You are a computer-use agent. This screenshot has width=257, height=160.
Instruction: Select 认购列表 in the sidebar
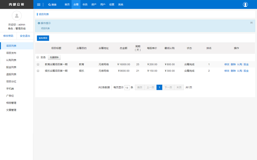(x=17, y=60)
